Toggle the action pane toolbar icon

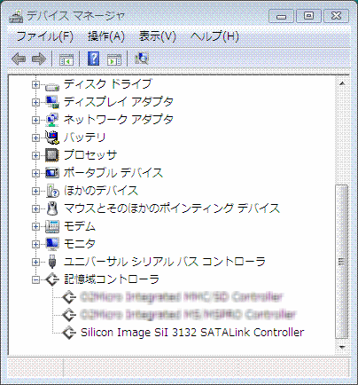coord(114,59)
